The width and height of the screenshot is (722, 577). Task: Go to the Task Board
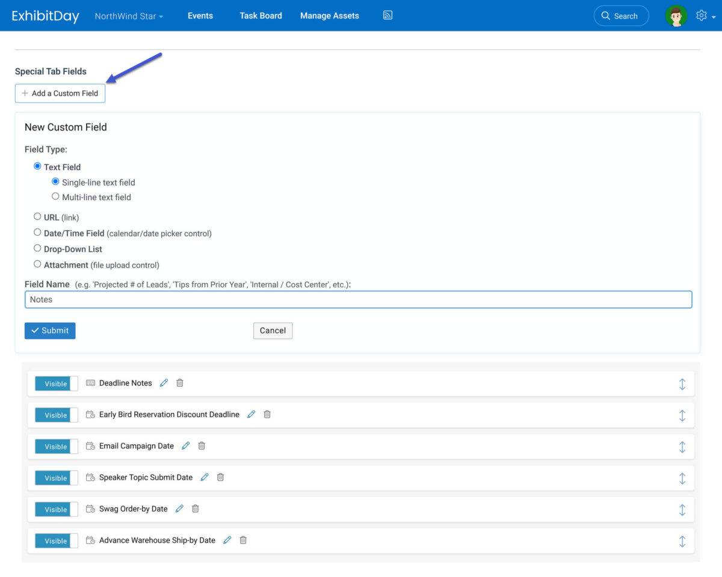tap(261, 16)
